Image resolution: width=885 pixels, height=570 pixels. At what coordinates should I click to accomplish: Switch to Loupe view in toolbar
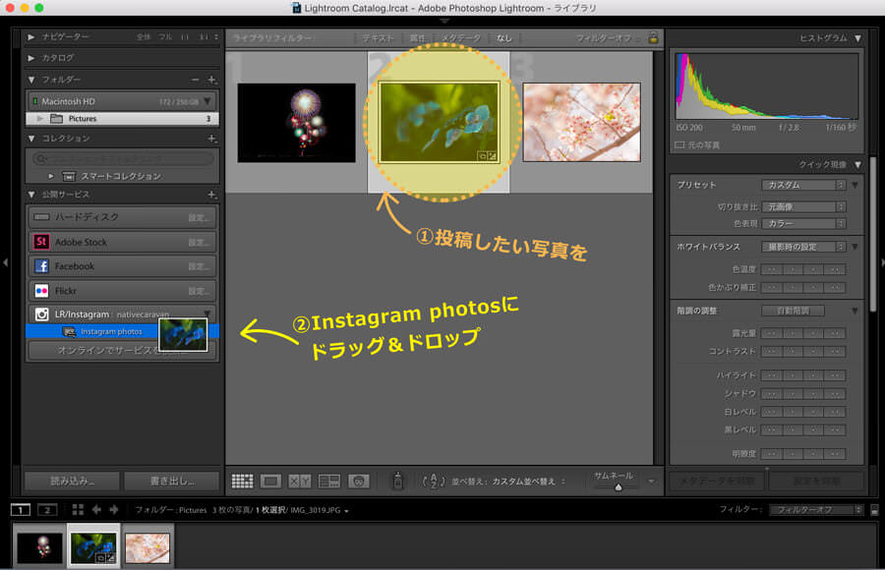270,481
